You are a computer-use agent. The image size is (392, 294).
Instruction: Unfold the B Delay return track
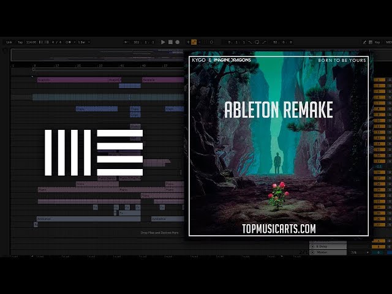(312, 246)
